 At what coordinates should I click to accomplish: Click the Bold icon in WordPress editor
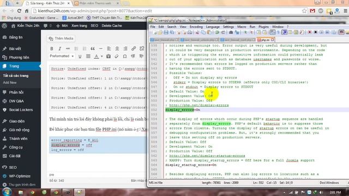tap(52, 48)
